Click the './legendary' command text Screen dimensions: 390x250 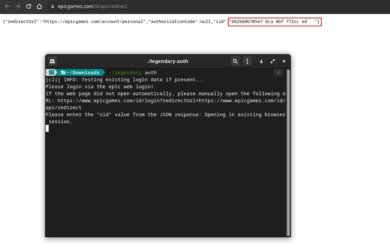pyautogui.click(x=125, y=73)
